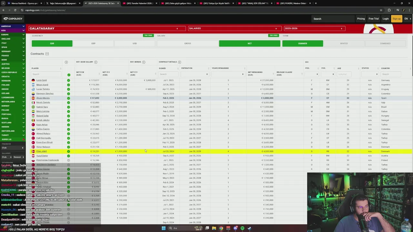413x232 pixels.
Task: Click the green verified check in Leroy Sané's row
Action: pos(68,80)
